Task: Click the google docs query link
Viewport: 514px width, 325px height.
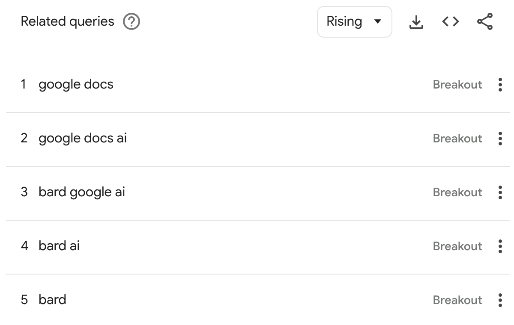Action: pos(76,84)
